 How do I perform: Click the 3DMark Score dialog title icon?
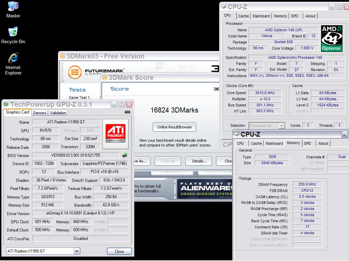(105, 77)
